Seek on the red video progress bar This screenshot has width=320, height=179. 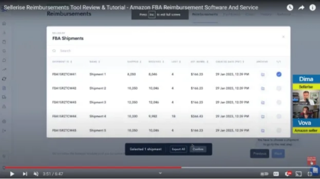tap(93, 168)
